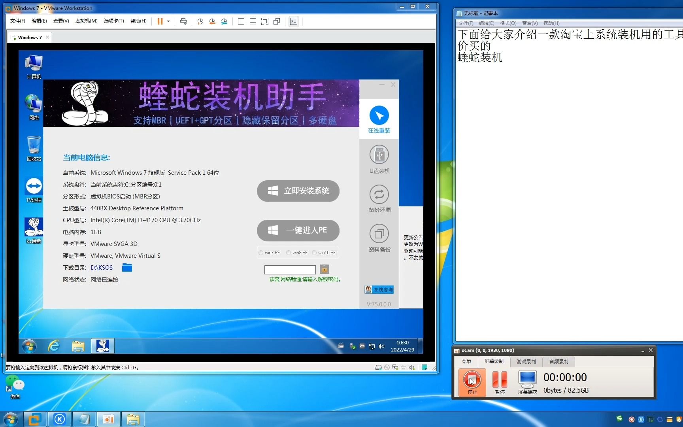Pause recording with oCam 暂停 button
This screenshot has height=427, width=683.
[x=500, y=382]
